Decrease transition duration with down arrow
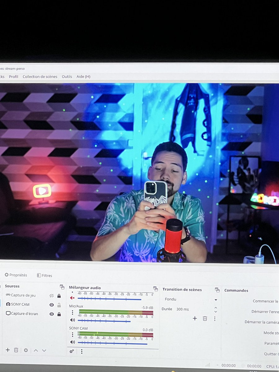This screenshot has width=279, height=372. coord(216,311)
